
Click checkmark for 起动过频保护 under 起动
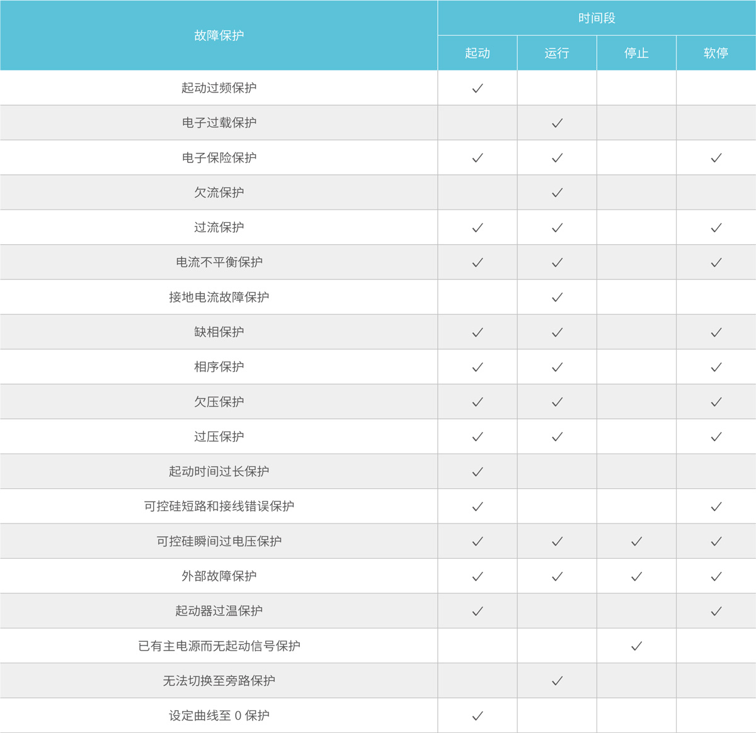[x=478, y=88]
